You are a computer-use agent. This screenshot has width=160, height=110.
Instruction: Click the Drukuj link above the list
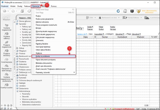(101, 29)
